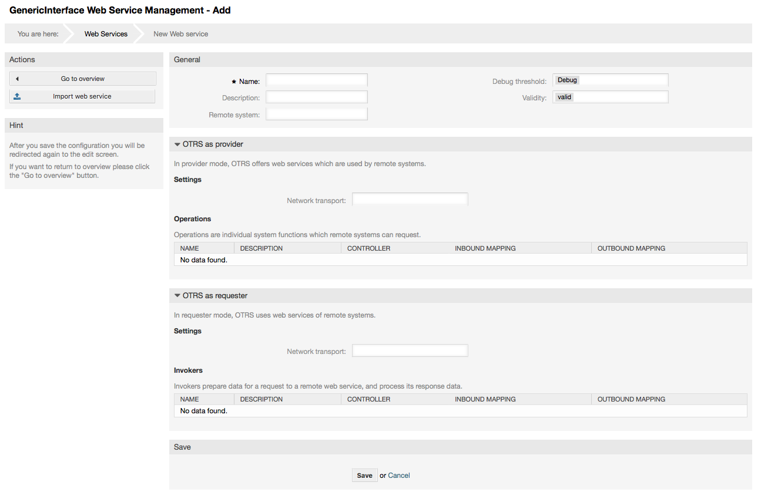Click the New Web service breadcrumb
This screenshot has height=499, width=761.
pyautogui.click(x=180, y=34)
